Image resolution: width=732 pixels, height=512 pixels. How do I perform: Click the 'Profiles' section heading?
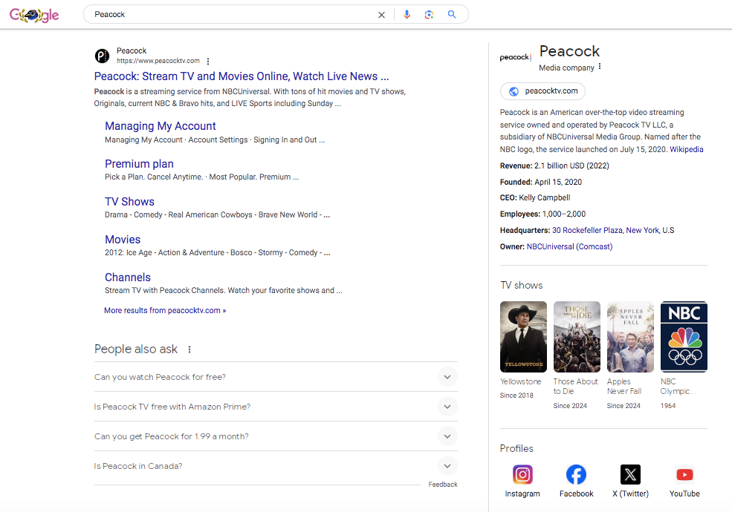point(516,448)
